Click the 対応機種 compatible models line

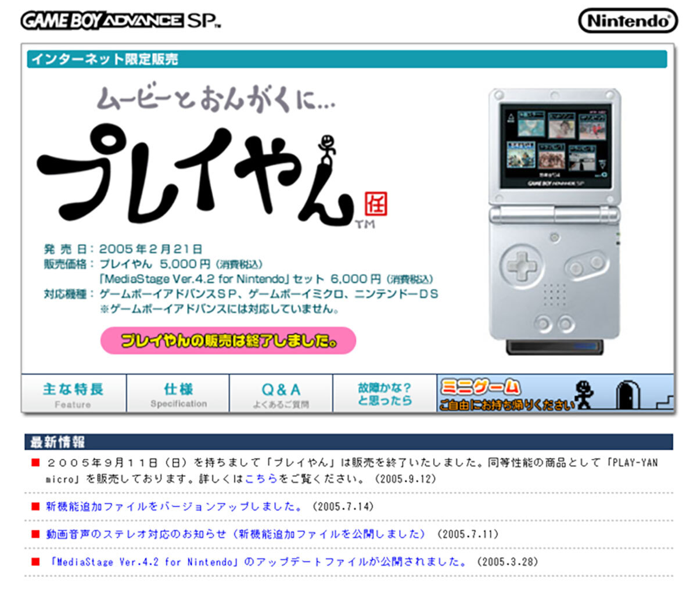click(x=241, y=294)
